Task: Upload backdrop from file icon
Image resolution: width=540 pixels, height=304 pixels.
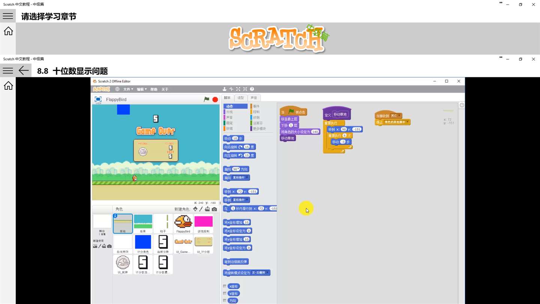Action: 104,246
